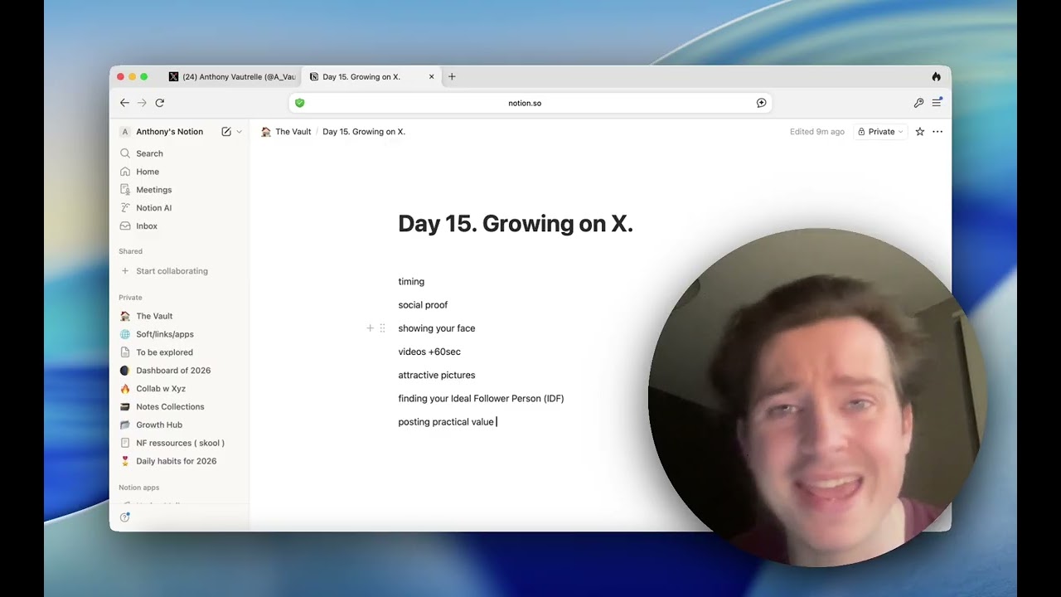This screenshot has height=597, width=1061.
Task: Click the posting practical value text line
Action: [446, 422]
